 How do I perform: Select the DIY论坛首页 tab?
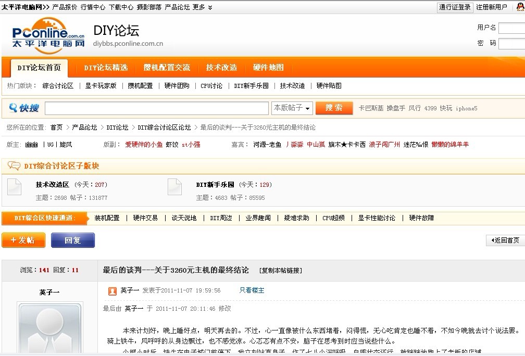pos(39,68)
